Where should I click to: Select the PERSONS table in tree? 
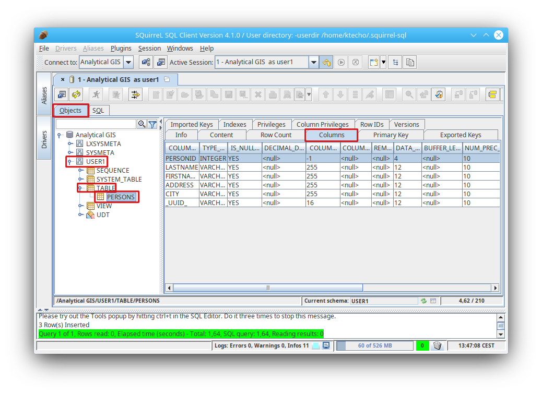120,197
